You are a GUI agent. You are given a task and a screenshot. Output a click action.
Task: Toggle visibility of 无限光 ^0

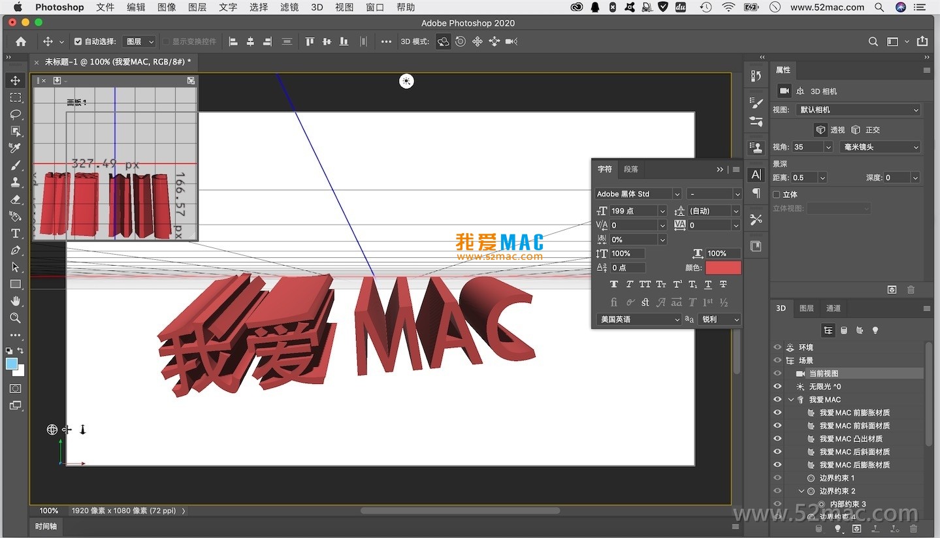777,387
